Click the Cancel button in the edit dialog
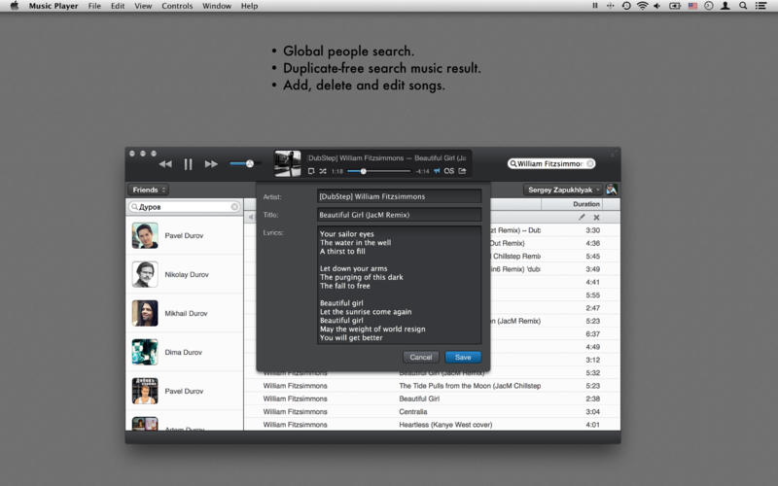This screenshot has width=778, height=486. point(421,357)
